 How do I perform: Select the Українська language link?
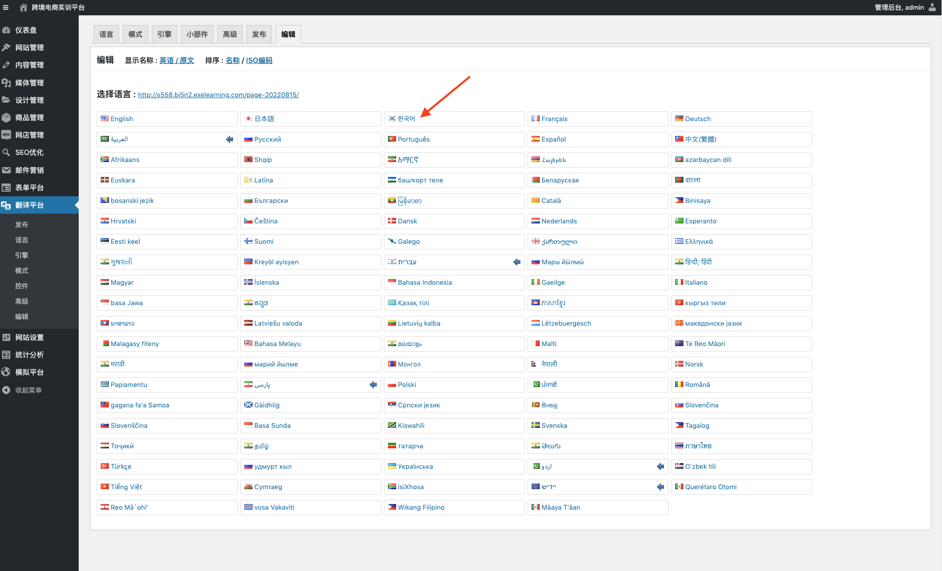(x=415, y=467)
